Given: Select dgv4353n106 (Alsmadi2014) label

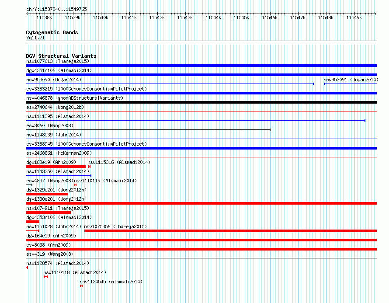Looking at the screenshot, I should [59, 217].
